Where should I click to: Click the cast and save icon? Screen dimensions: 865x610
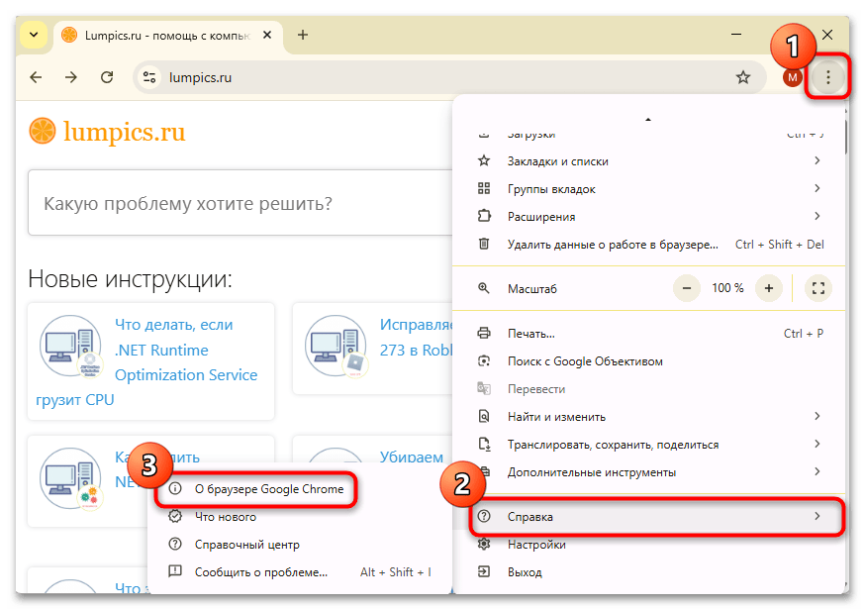click(x=484, y=444)
